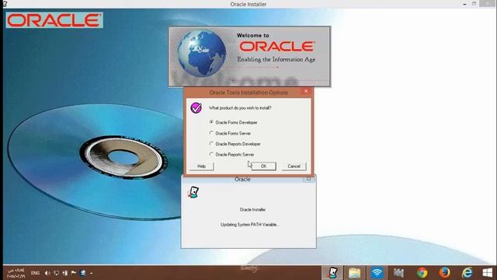The image size is (497, 280).
Task: Click the purple checkmark icon in dialog
Action: pos(196,108)
